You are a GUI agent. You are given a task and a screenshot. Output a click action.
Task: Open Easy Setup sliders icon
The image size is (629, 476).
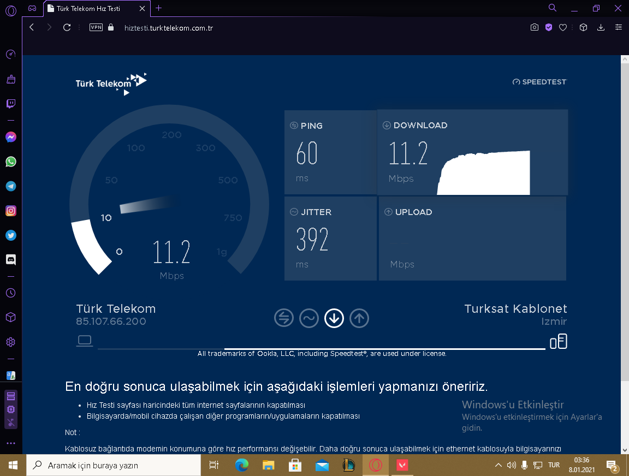tap(619, 27)
